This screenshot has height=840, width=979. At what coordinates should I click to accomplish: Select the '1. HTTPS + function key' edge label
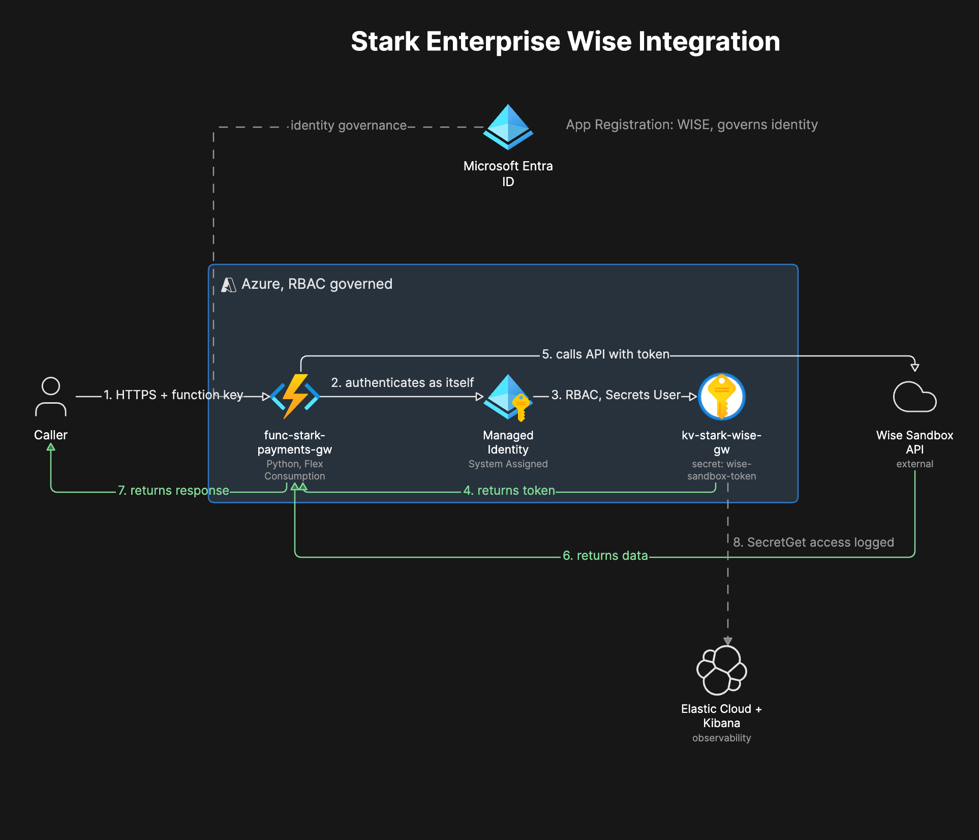[x=173, y=395]
